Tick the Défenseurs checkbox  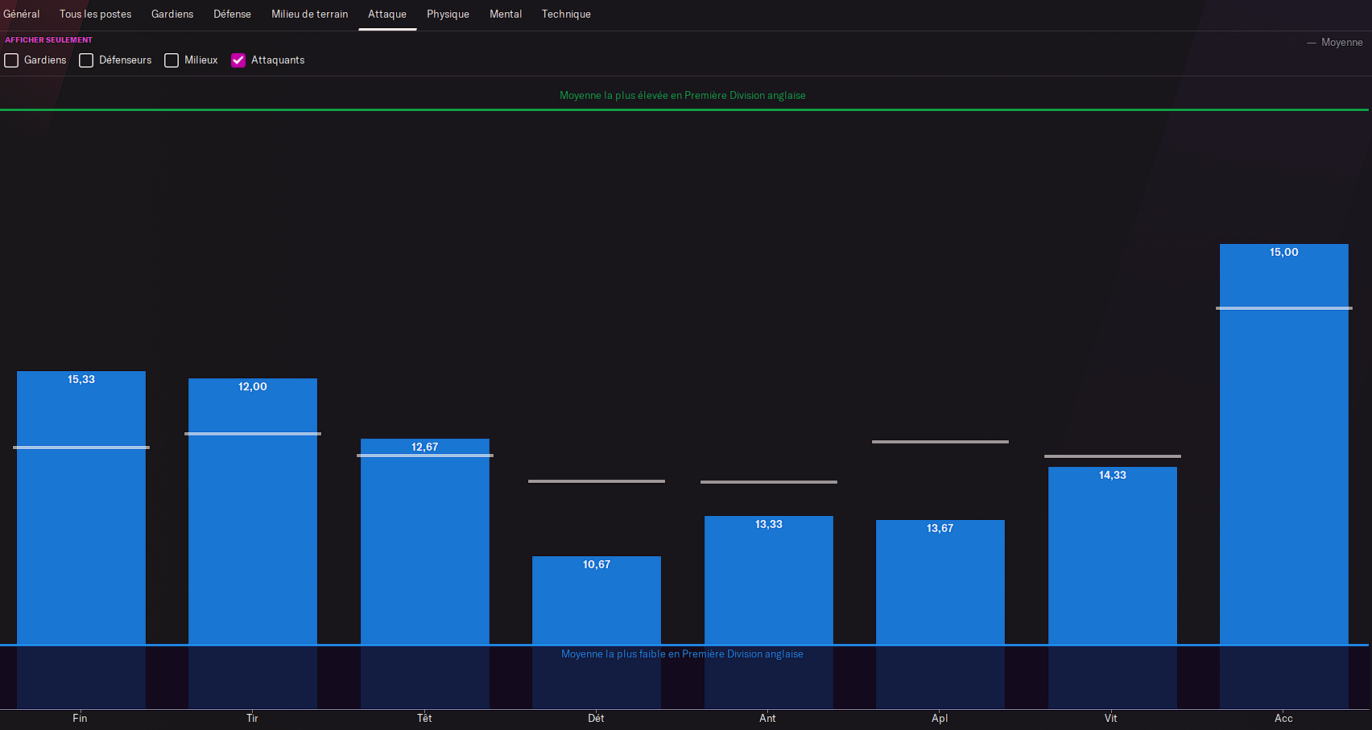86,60
